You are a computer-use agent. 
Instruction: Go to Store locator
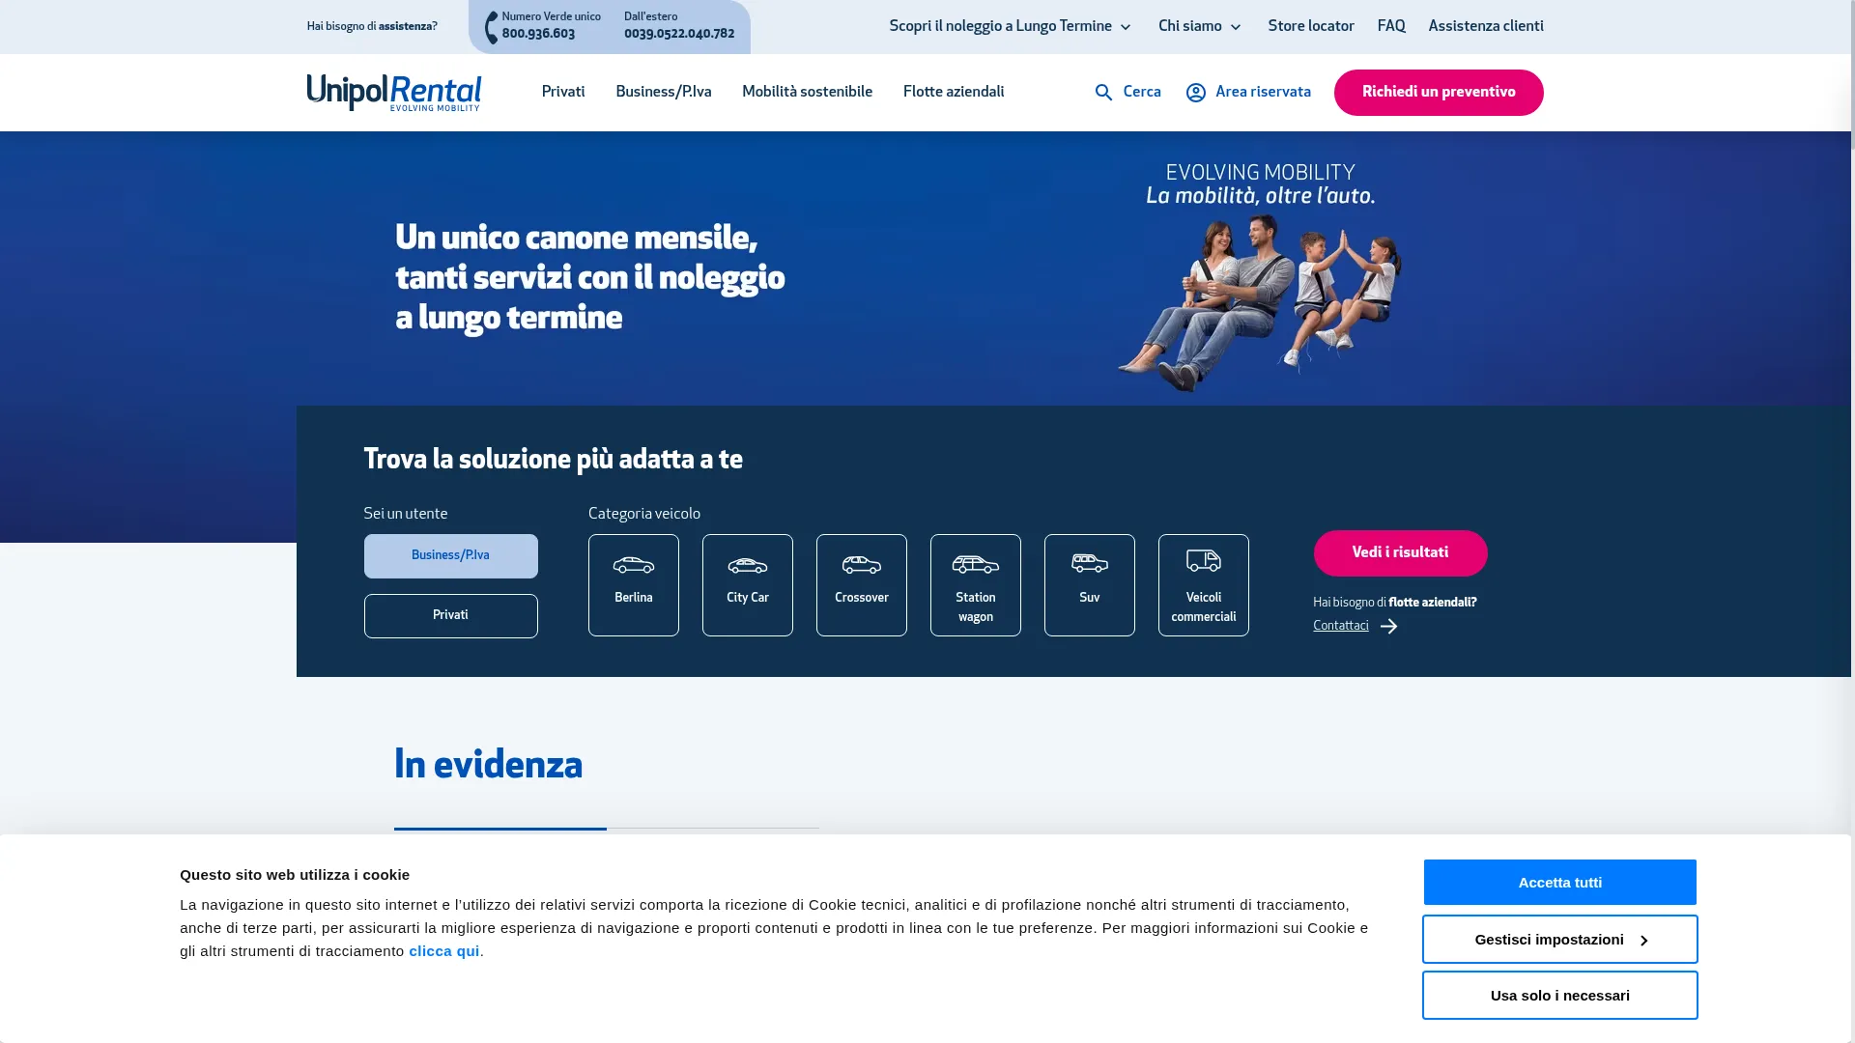(1311, 27)
